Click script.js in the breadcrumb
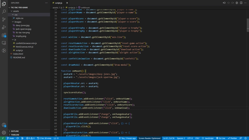Screen dimensions: 249x140 [71, 7]
